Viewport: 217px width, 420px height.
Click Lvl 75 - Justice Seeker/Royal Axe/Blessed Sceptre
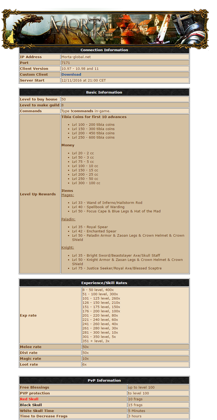pyautogui.click(x=117, y=268)
